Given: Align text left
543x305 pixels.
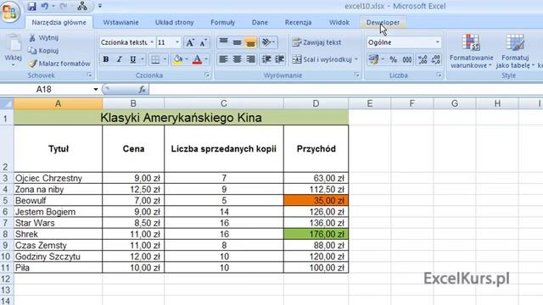Looking at the screenshot, I should pos(223,59).
